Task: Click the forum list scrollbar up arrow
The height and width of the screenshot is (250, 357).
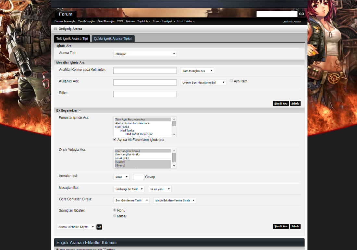Action: [174, 119]
